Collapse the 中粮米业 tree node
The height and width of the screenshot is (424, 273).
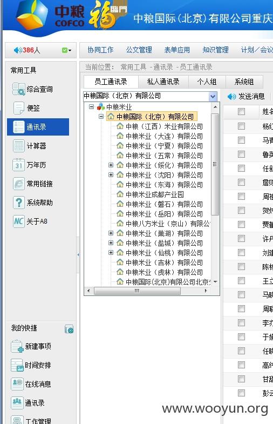(91, 107)
